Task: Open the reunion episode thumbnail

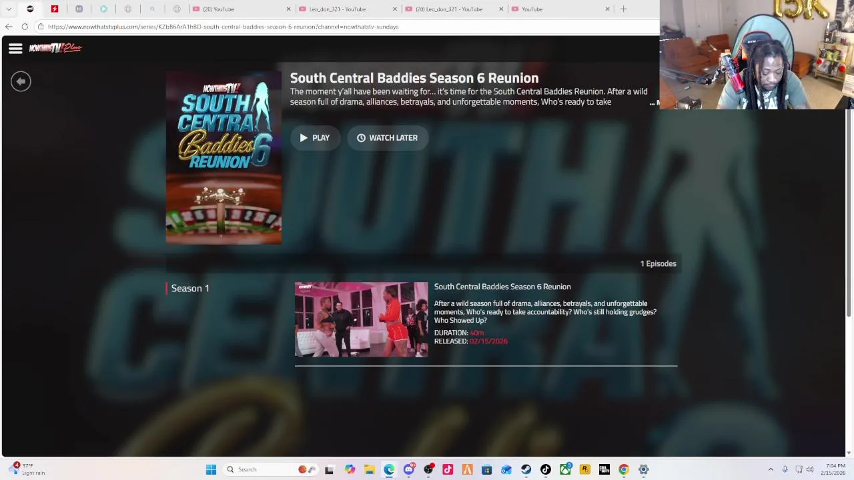Action: coord(361,319)
